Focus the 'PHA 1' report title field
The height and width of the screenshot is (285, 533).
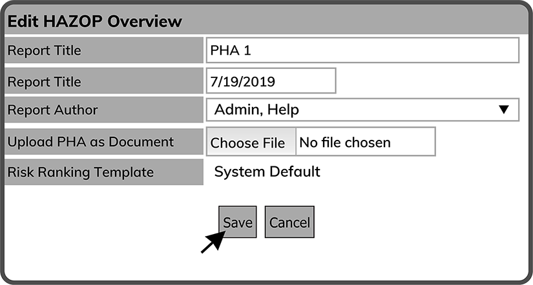coord(362,50)
